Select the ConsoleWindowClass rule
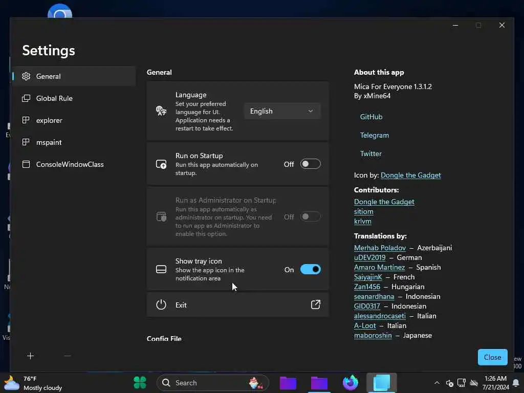This screenshot has width=524, height=393. pos(74,164)
